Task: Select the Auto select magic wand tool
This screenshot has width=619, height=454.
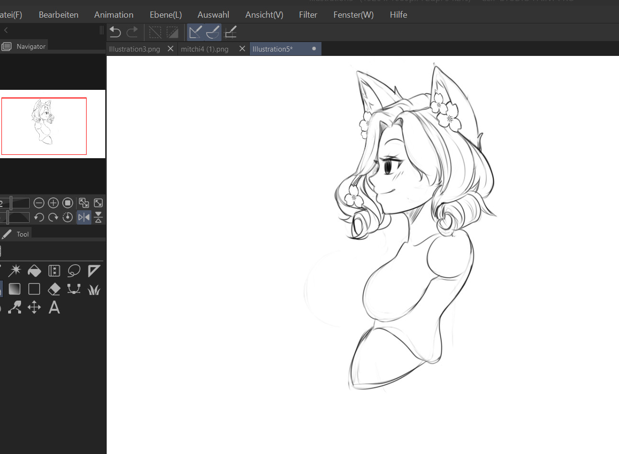Action: click(15, 271)
